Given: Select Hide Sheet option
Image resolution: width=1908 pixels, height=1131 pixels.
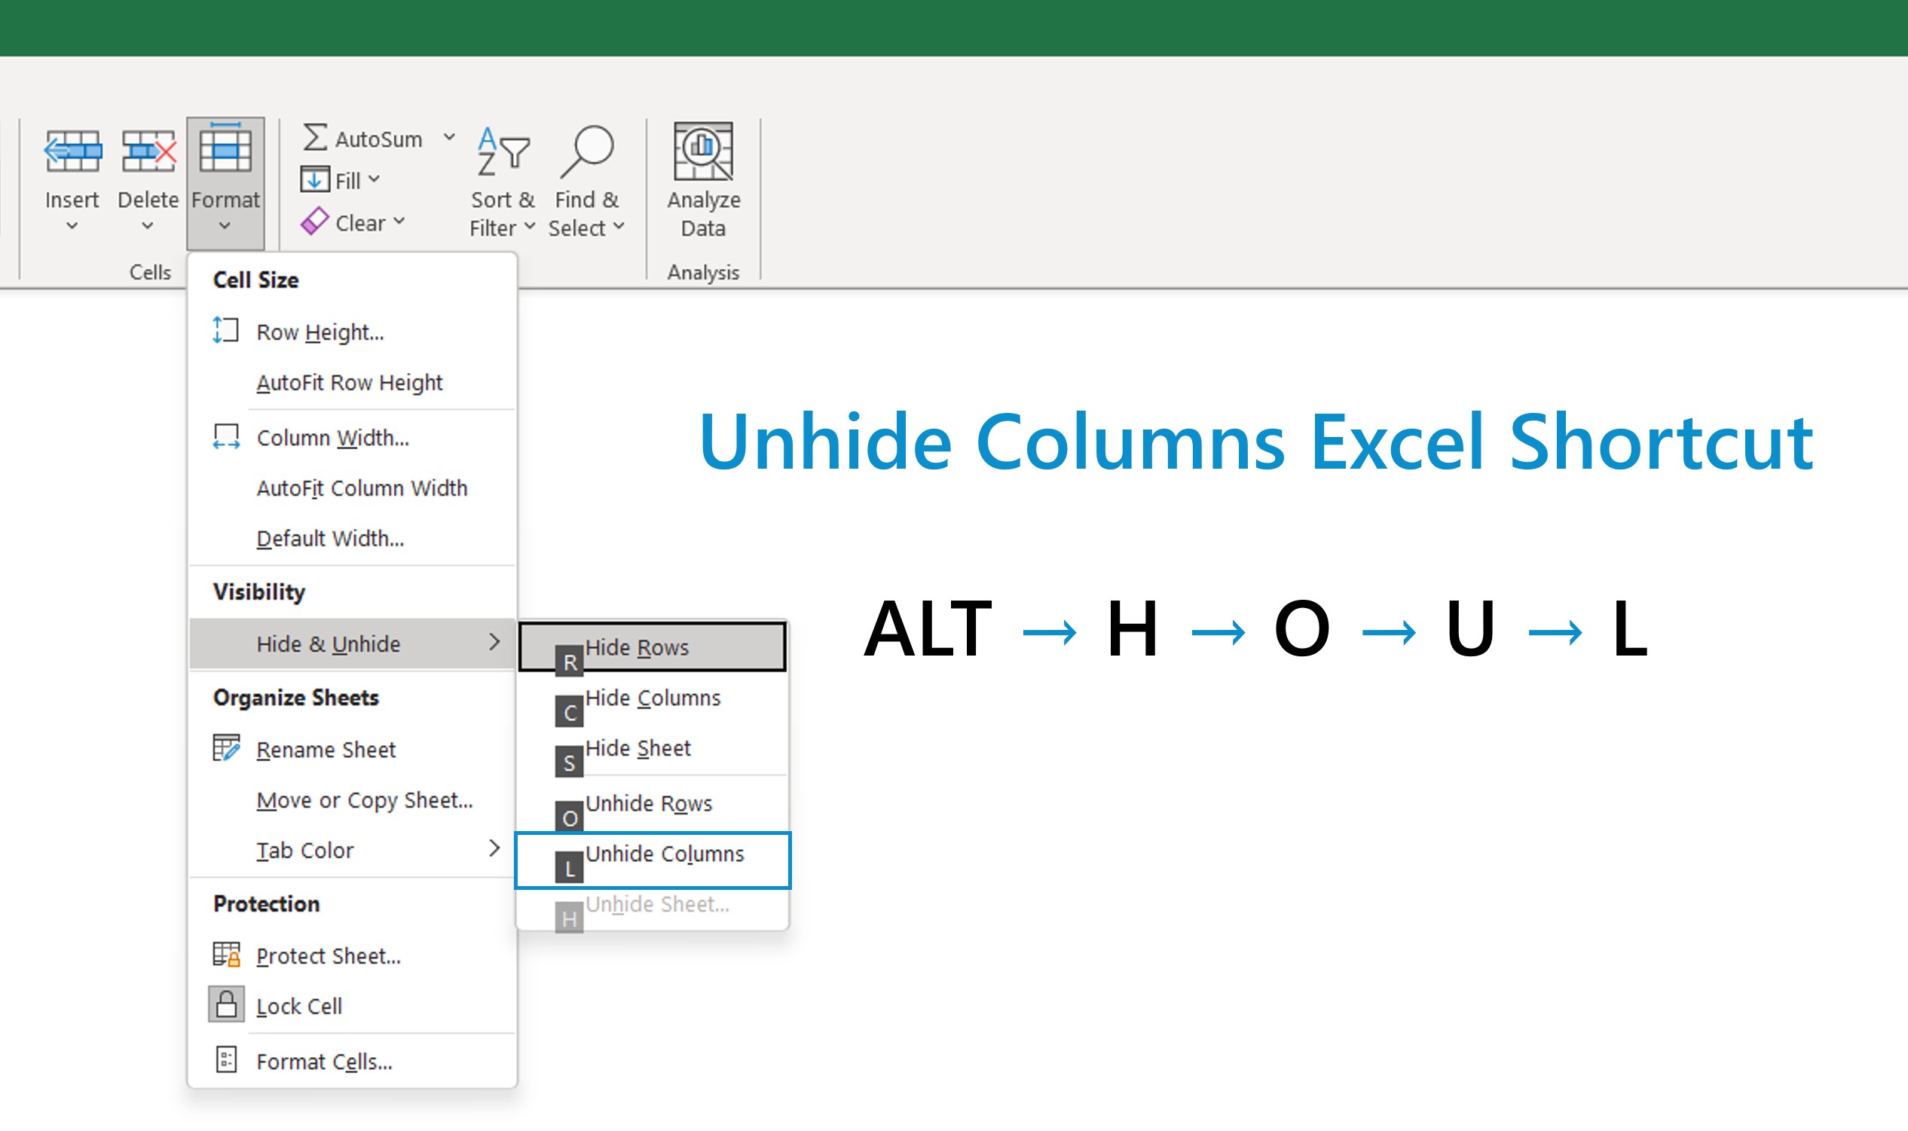Looking at the screenshot, I should [x=637, y=747].
